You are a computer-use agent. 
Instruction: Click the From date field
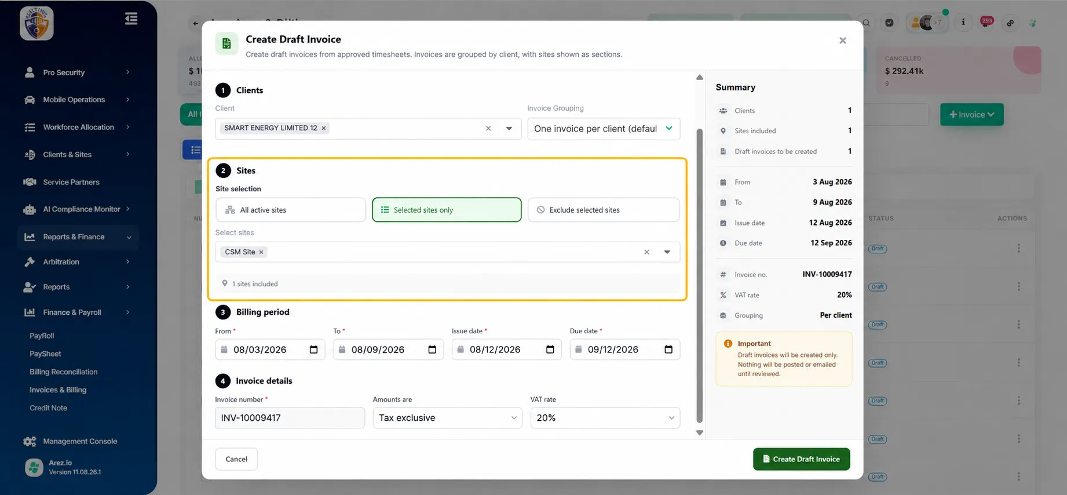click(x=270, y=350)
